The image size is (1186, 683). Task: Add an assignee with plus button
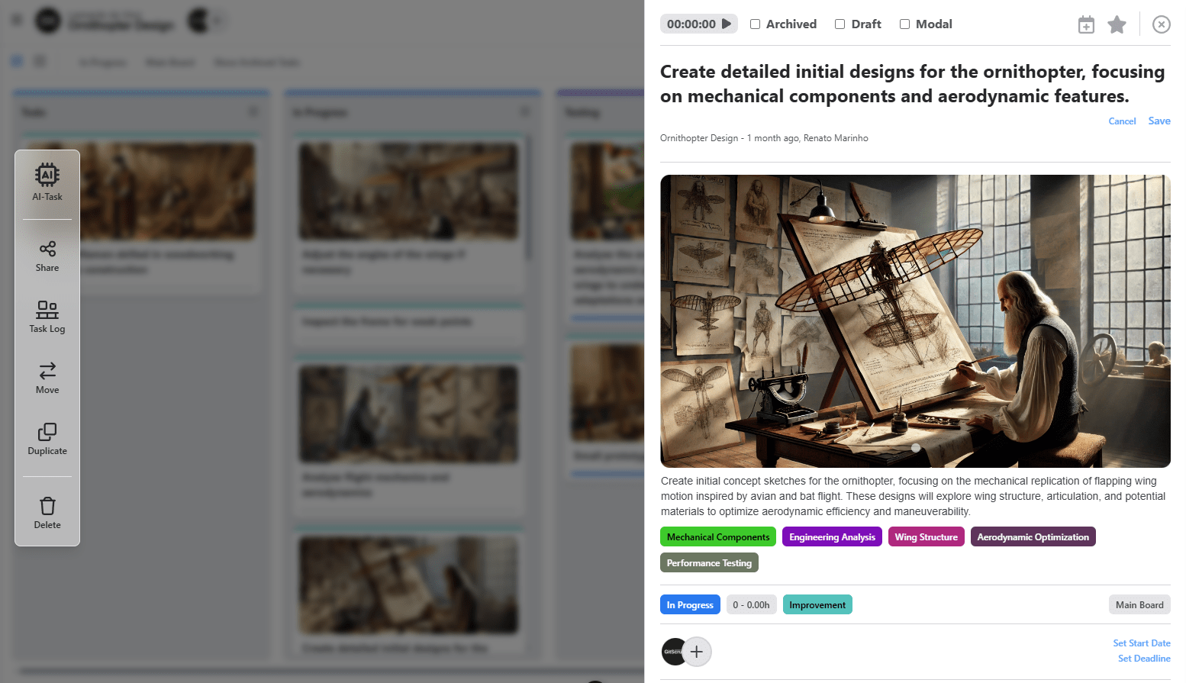(696, 652)
